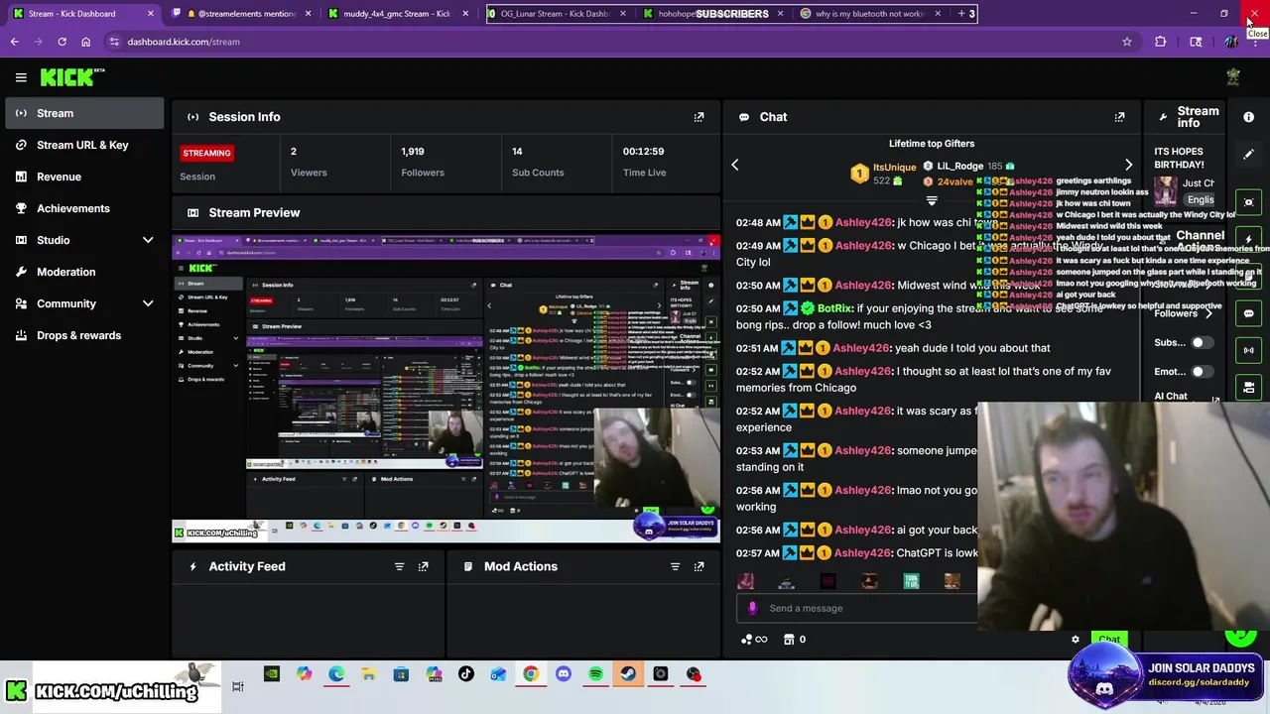This screenshot has width=1270, height=714.
Task: Click the green Chat send button
Action: coord(1109,640)
